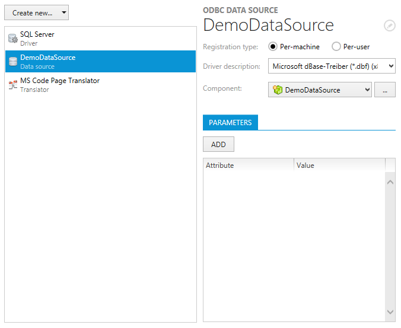Expand the Component dropdown list
Screen dimensions: 401x328
coord(367,90)
